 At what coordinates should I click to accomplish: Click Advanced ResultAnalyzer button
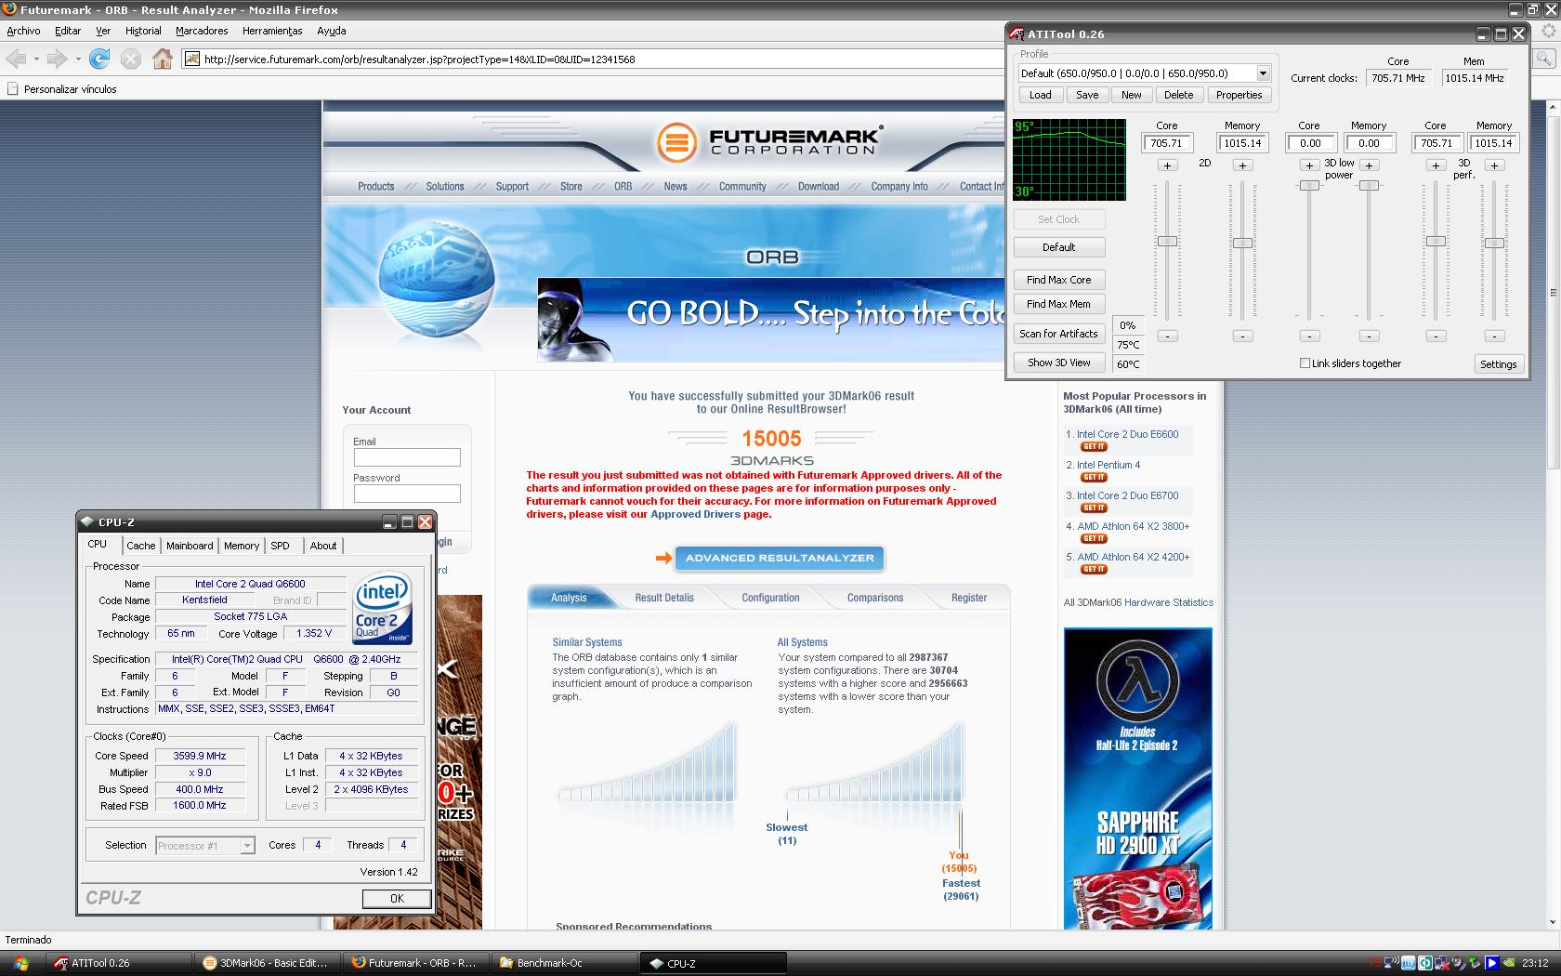780,558
